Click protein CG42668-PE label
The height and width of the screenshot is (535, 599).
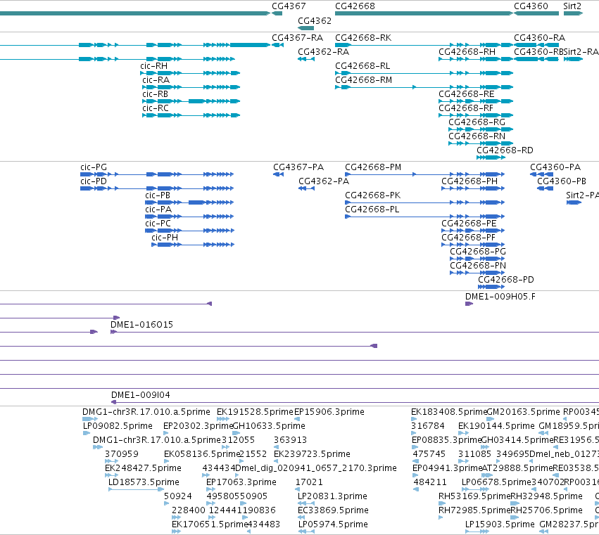tap(469, 224)
